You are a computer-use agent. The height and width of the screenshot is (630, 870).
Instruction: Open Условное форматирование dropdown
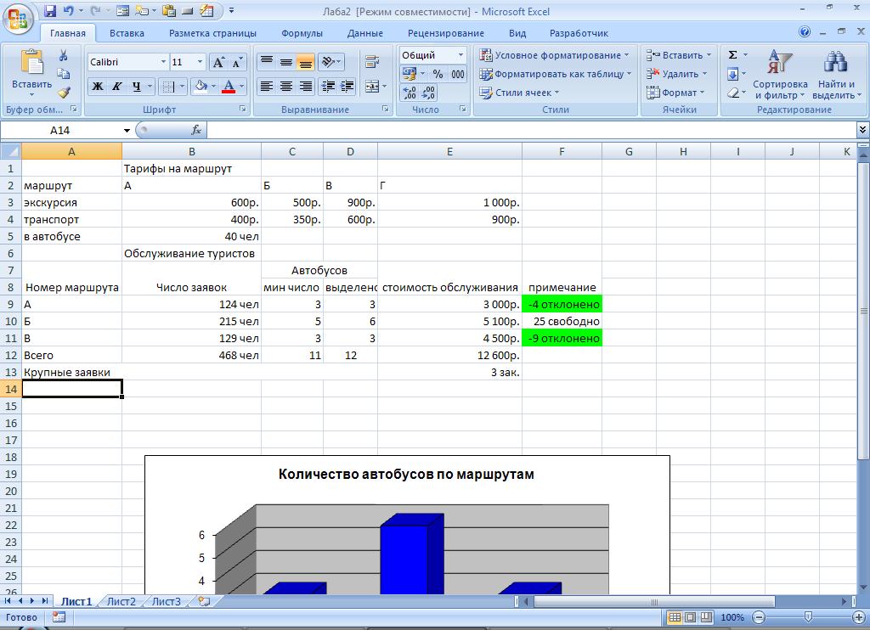554,55
